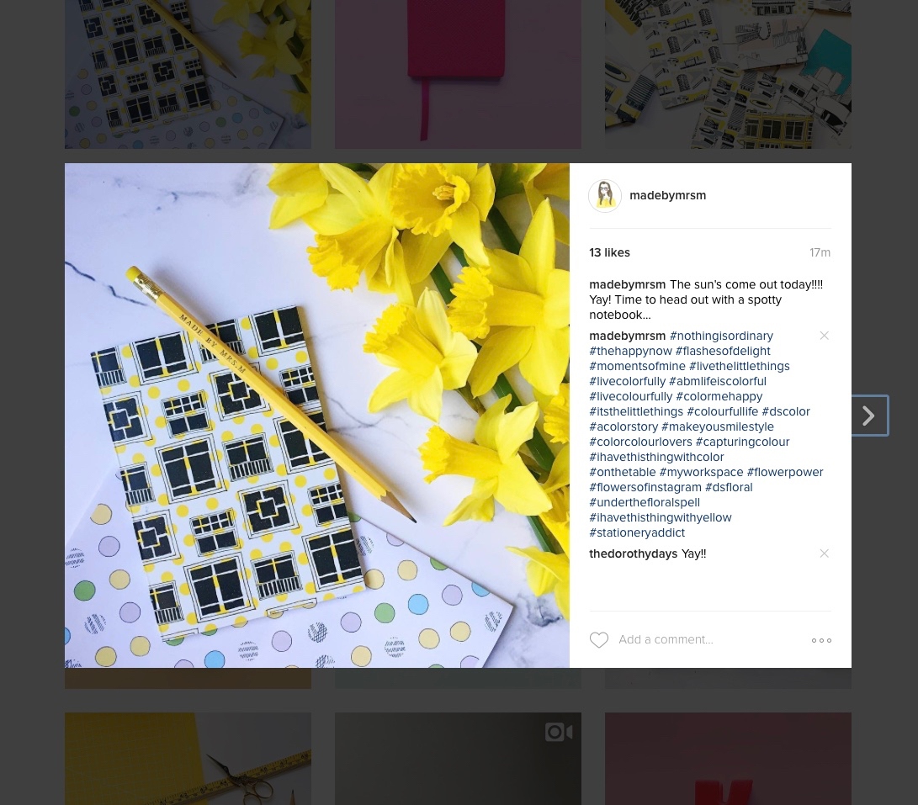
Task: Open the #flowerpower hashtag
Action: (x=784, y=472)
